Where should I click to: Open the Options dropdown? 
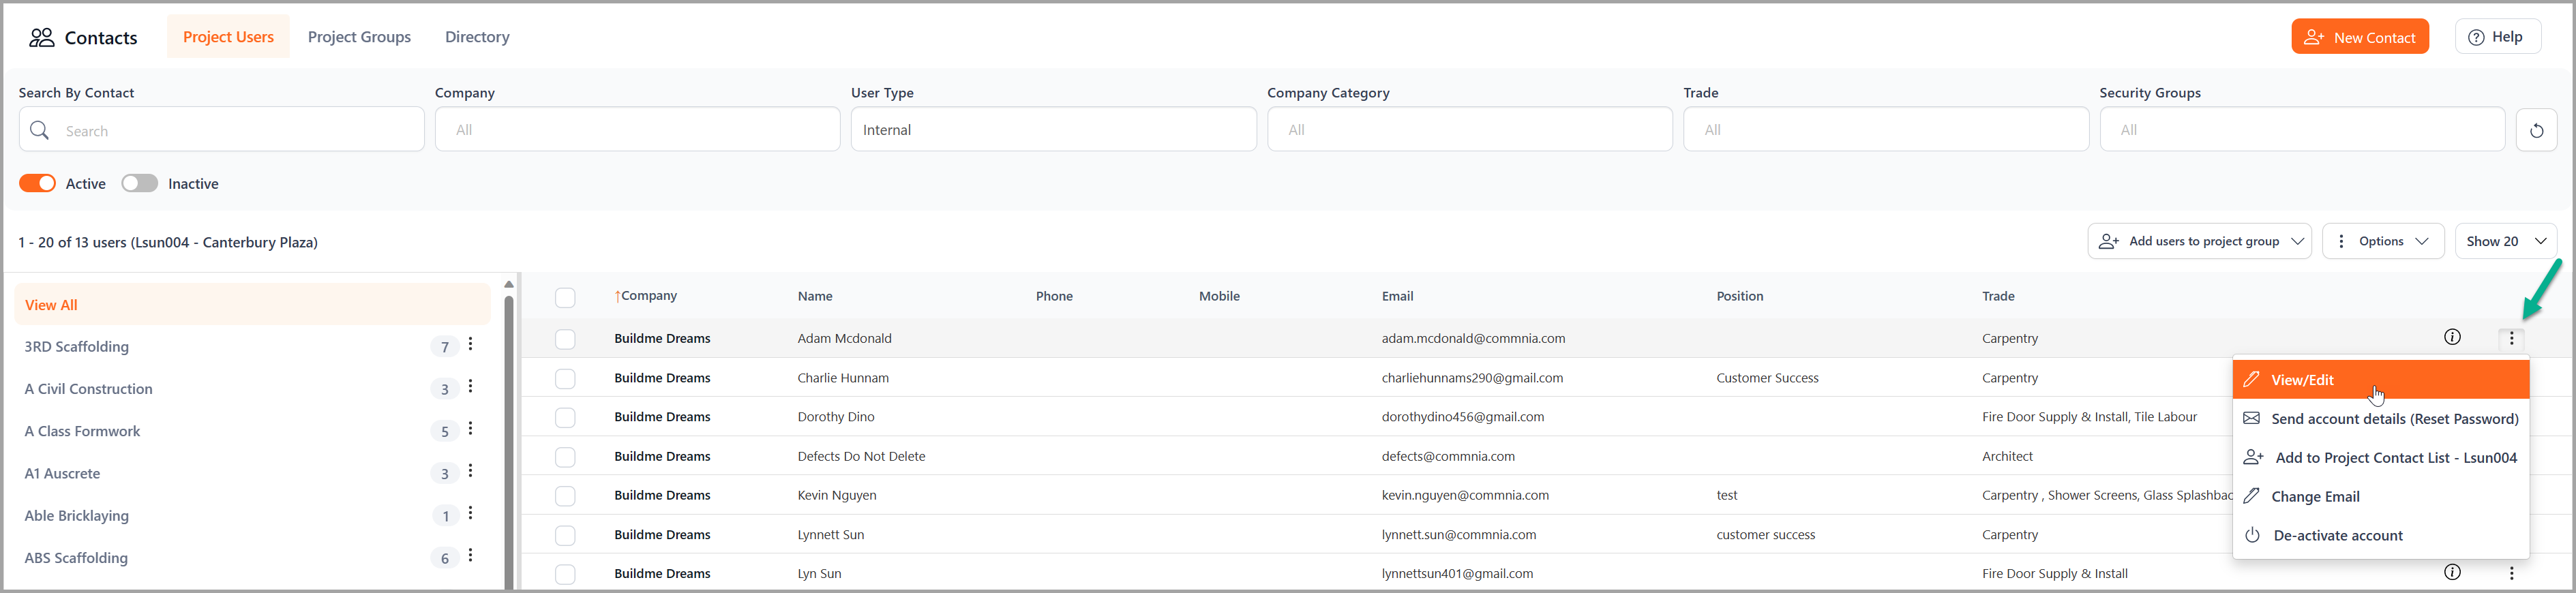pyautogui.click(x=2383, y=241)
